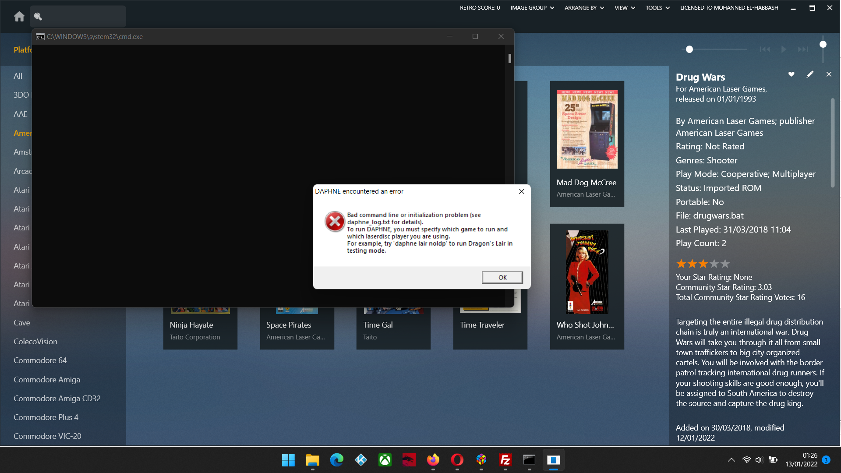This screenshot has height=473, width=841.
Task: Open Kodi from taskbar
Action: point(360,460)
